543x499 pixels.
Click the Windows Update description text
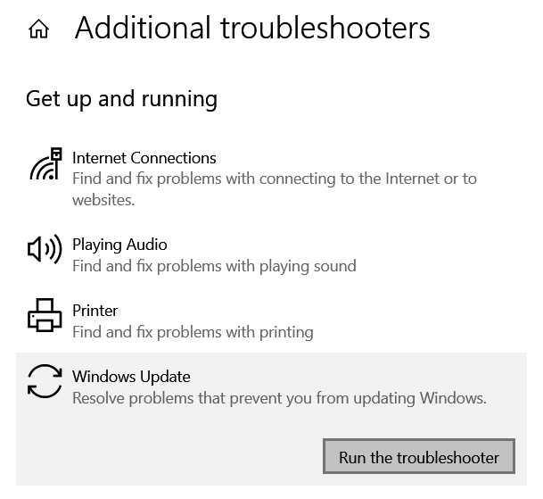point(279,398)
